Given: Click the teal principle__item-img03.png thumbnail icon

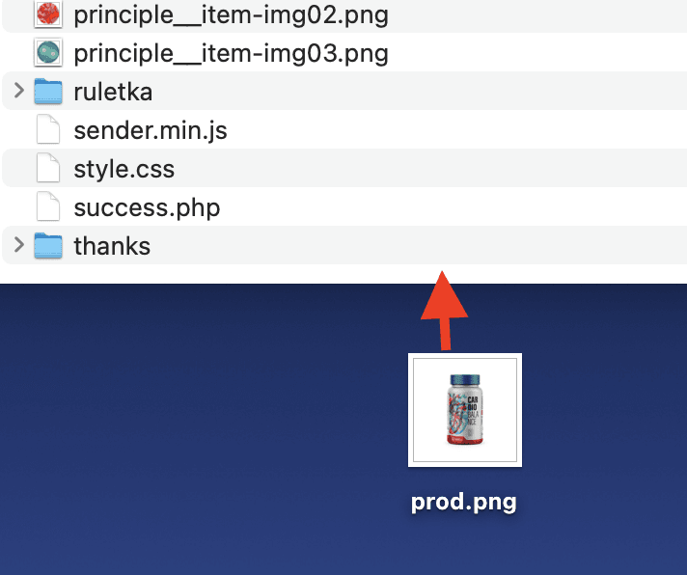Looking at the screenshot, I should (x=48, y=52).
